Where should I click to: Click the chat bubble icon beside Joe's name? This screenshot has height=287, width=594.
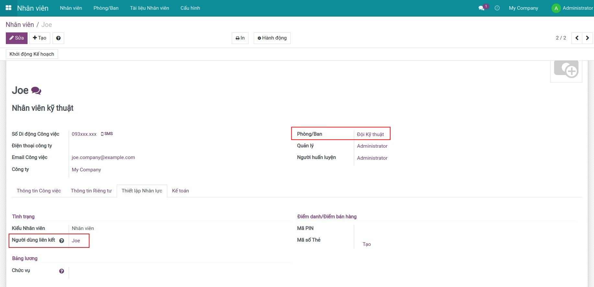tap(36, 91)
